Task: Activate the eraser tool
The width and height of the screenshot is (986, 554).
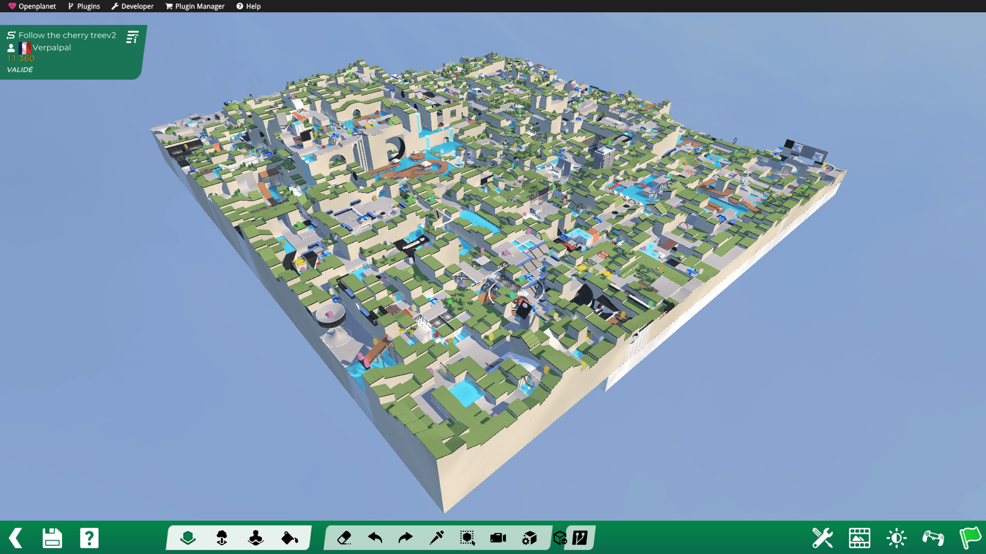Action: pos(344,538)
